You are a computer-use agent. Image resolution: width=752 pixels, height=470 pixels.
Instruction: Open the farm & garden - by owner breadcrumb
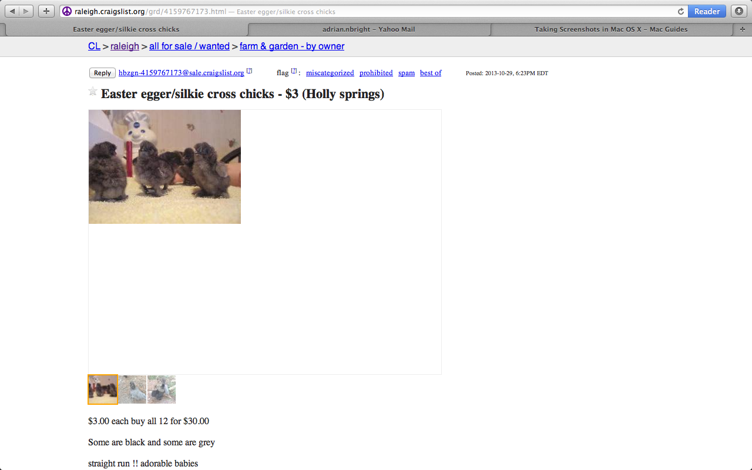point(292,46)
